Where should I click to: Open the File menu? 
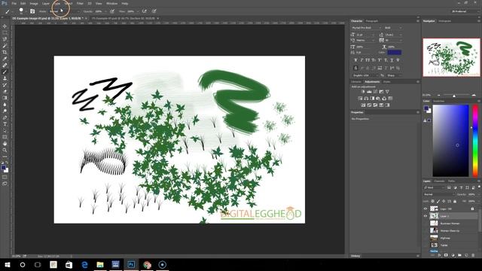click(14, 3)
